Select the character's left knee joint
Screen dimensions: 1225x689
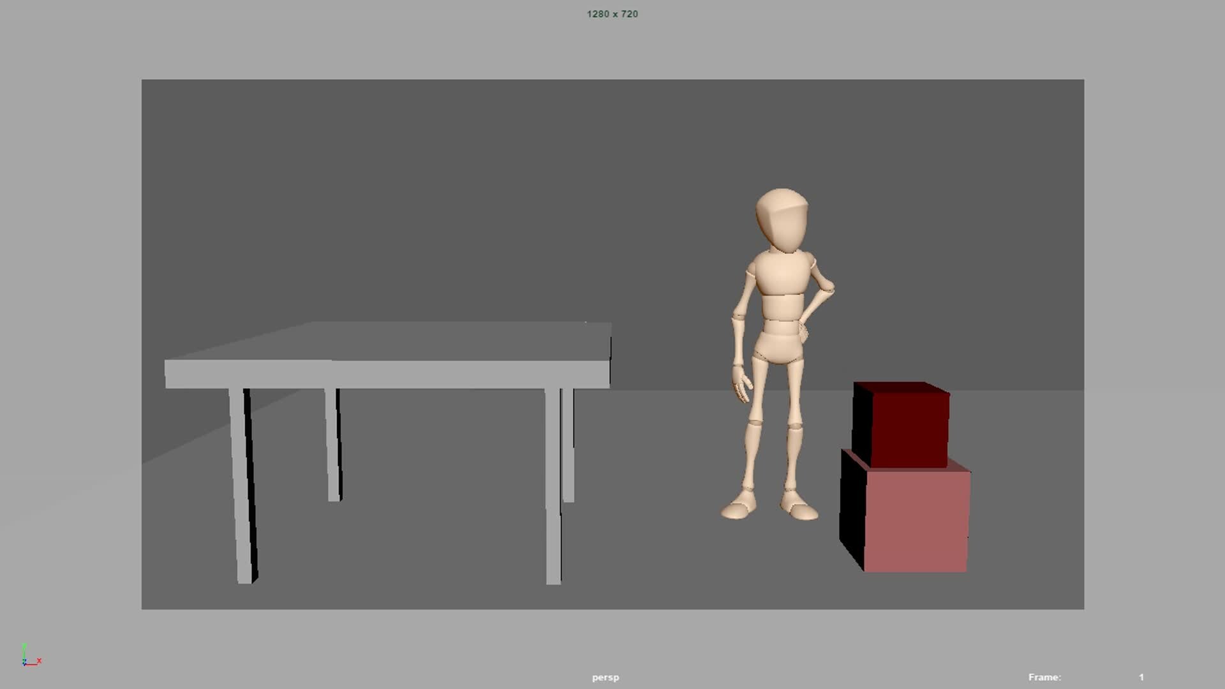tap(793, 427)
